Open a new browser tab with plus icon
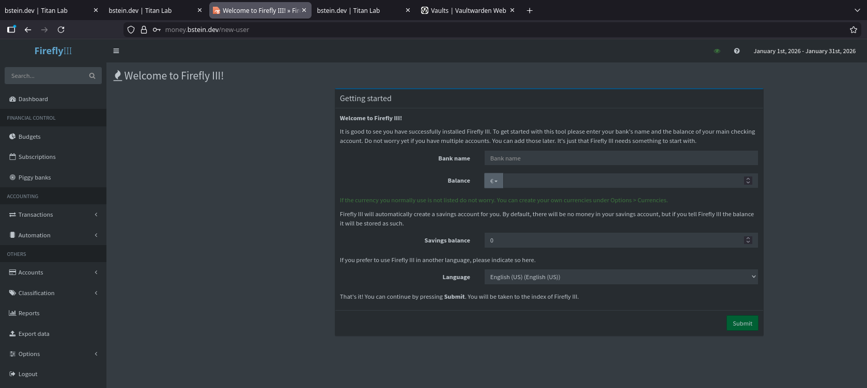 point(530,11)
